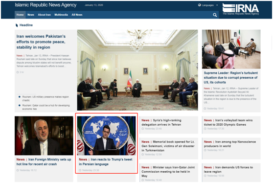Click clock icon under Iran reacts to Trump's tweet

click(x=80, y=170)
